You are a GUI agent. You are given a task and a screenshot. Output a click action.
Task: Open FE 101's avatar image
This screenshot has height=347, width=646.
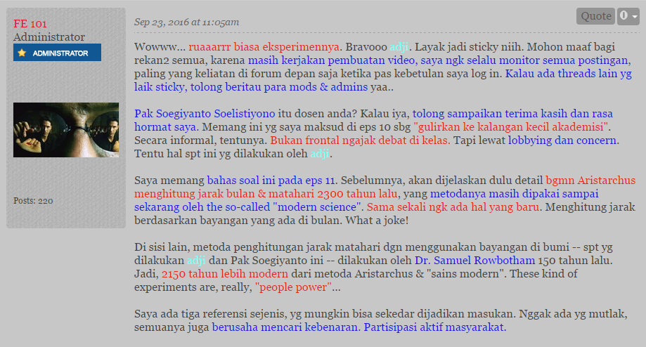66,130
